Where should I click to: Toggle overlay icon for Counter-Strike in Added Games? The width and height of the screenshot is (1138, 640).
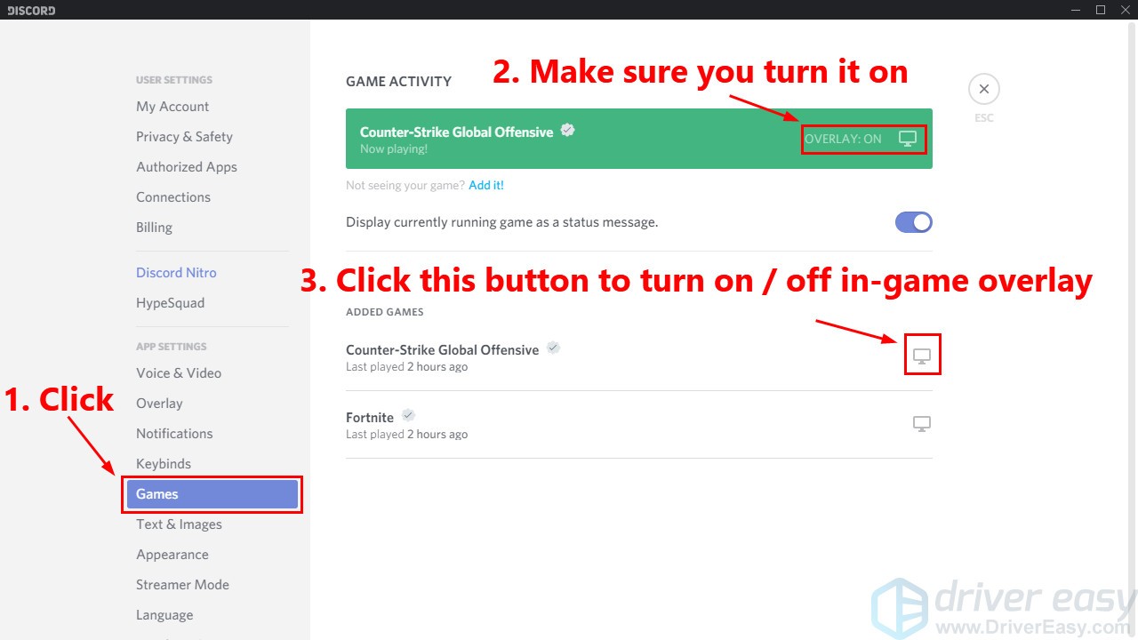pos(922,356)
